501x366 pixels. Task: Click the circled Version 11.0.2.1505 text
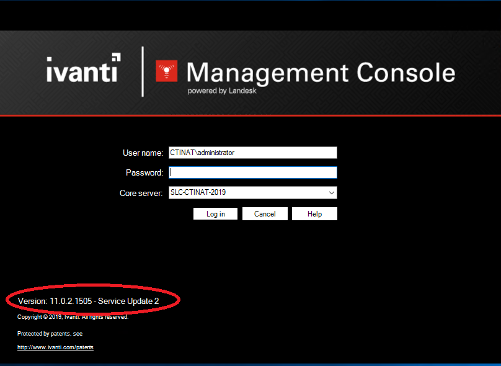pyautogui.click(x=89, y=301)
